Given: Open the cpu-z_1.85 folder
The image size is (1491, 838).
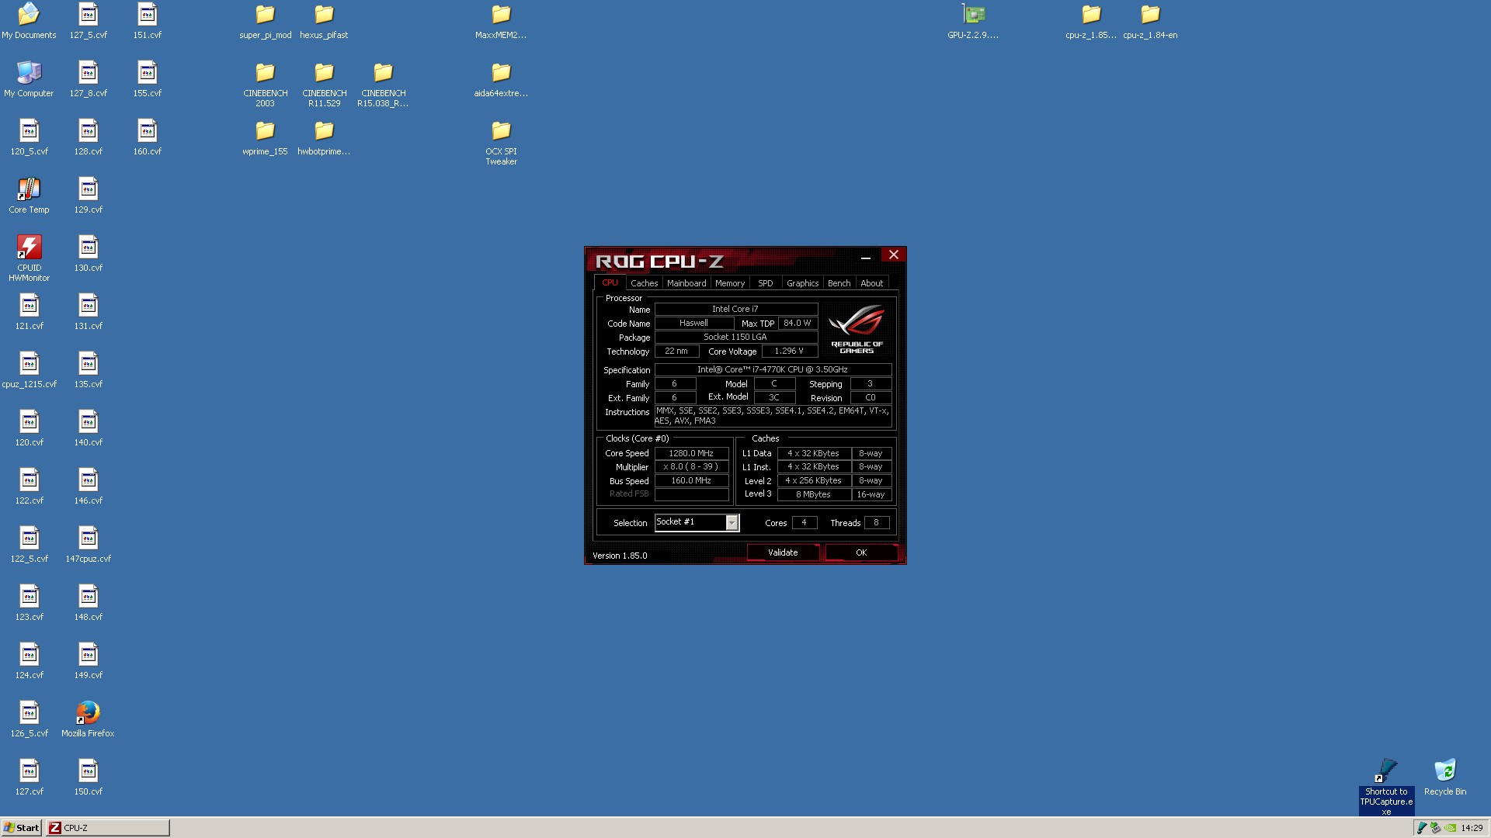Looking at the screenshot, I should [x=1091, y=21].
